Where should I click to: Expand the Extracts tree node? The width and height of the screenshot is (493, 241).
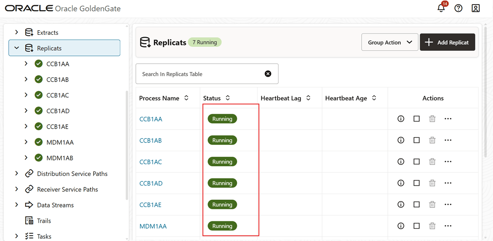tap(17, 33)
